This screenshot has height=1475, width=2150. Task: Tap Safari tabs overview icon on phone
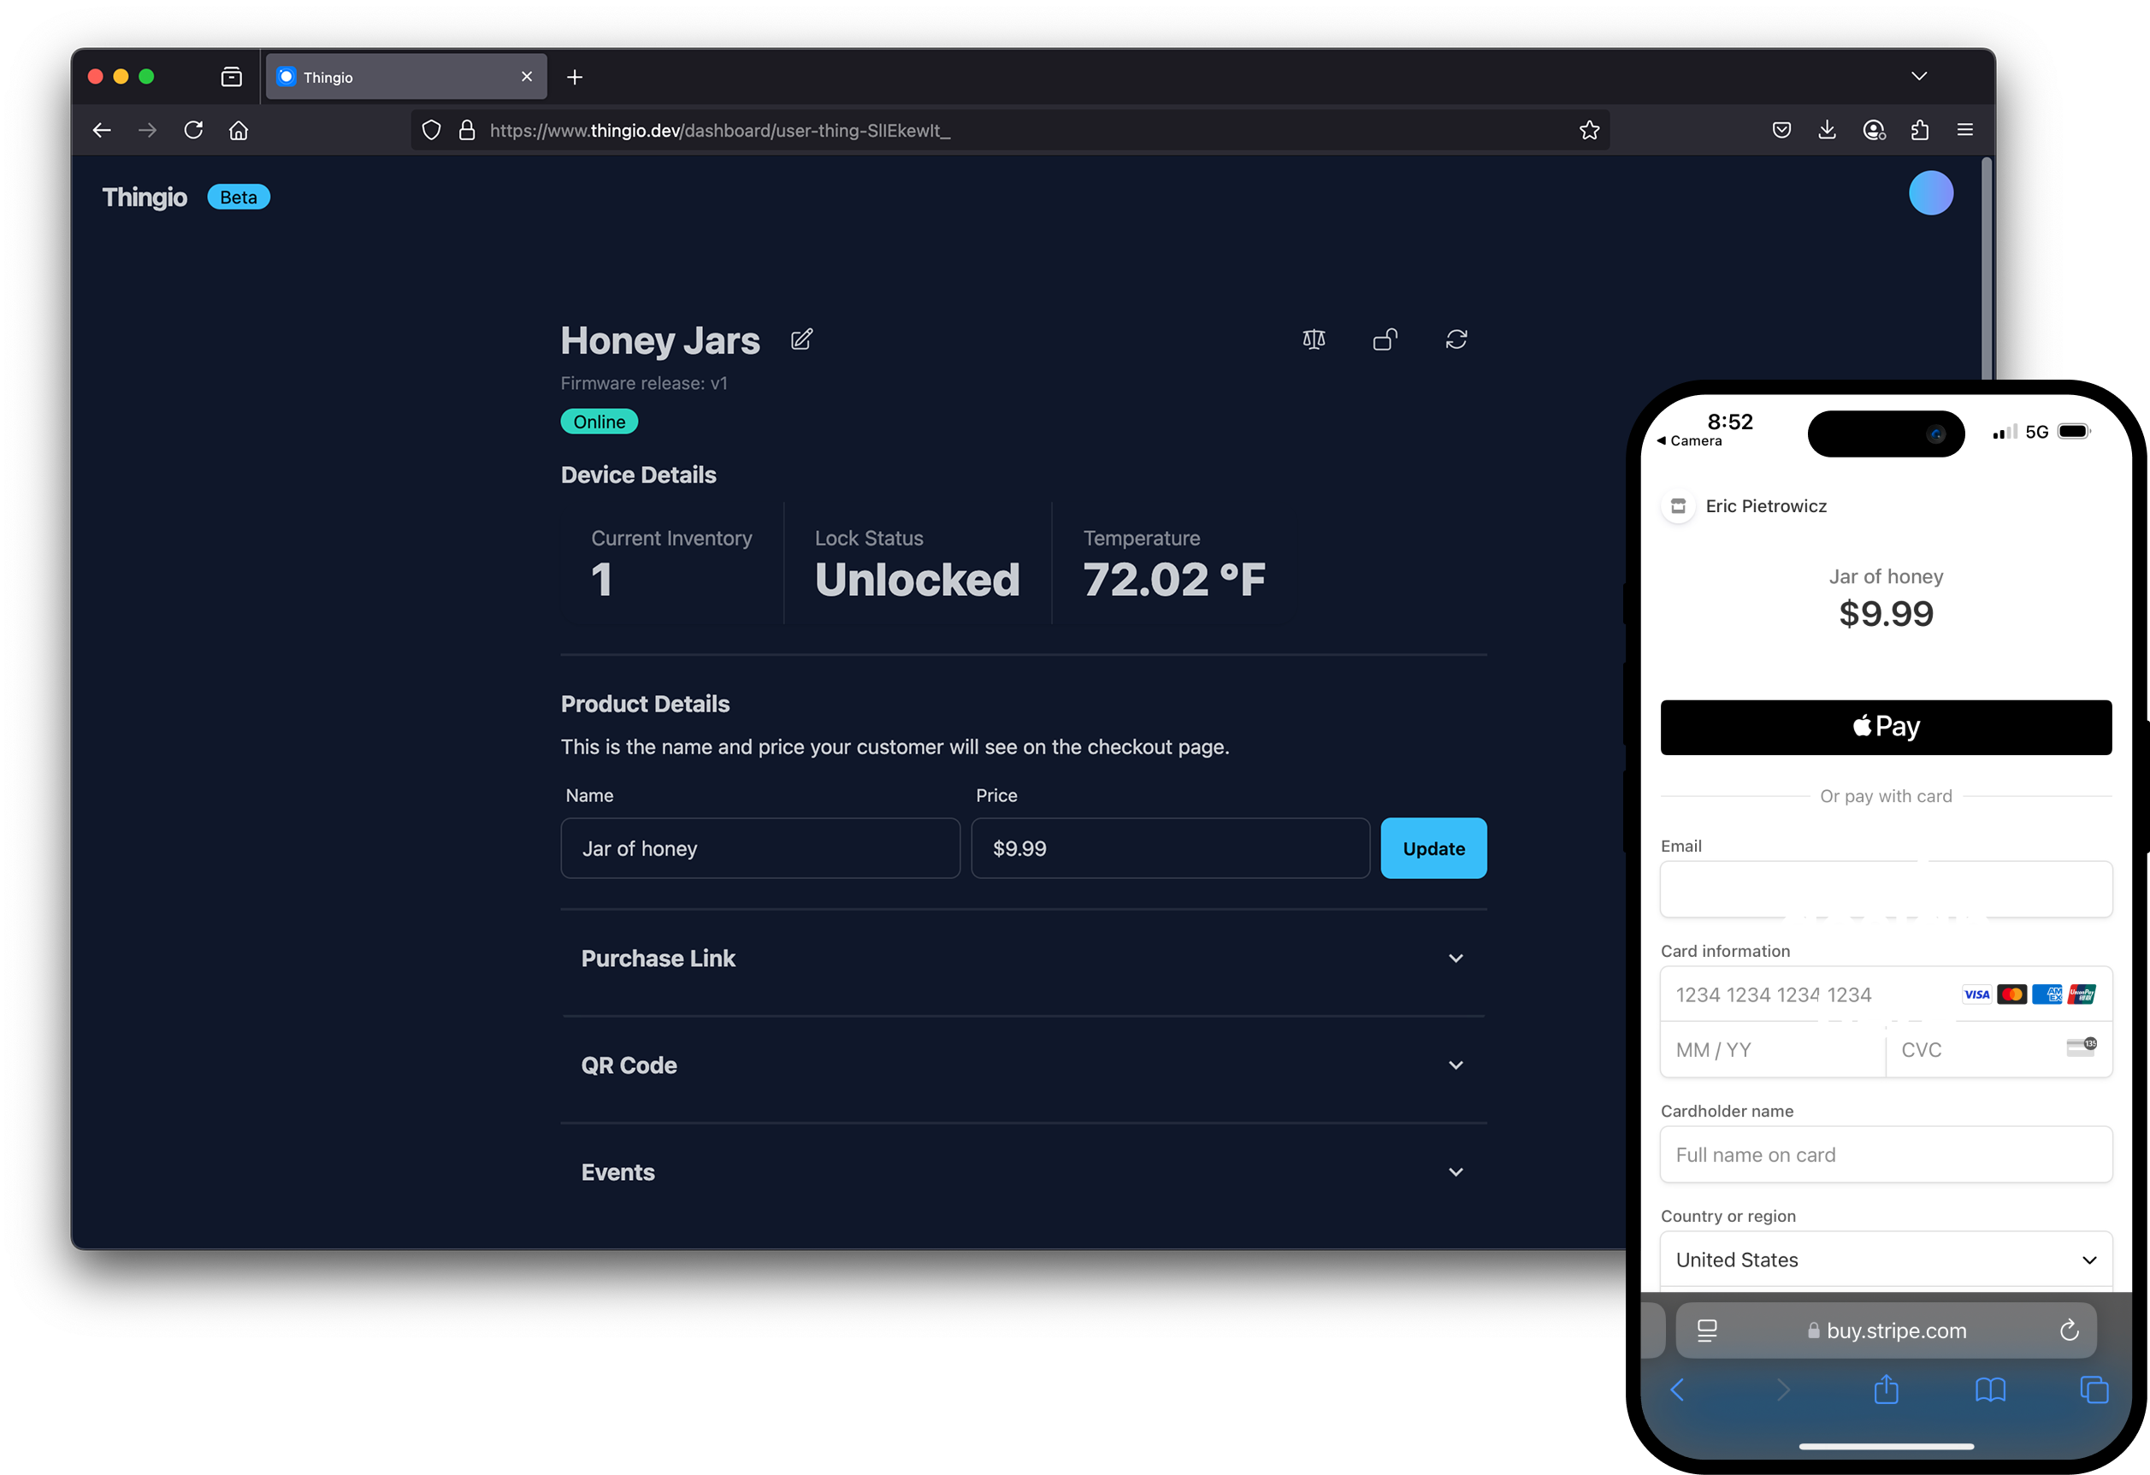coord(2094,1389)
